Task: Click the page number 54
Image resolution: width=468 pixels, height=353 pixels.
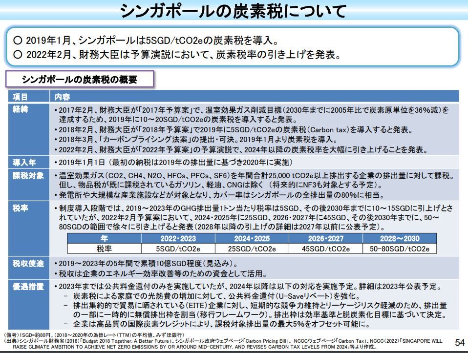Action: [460, 342]
